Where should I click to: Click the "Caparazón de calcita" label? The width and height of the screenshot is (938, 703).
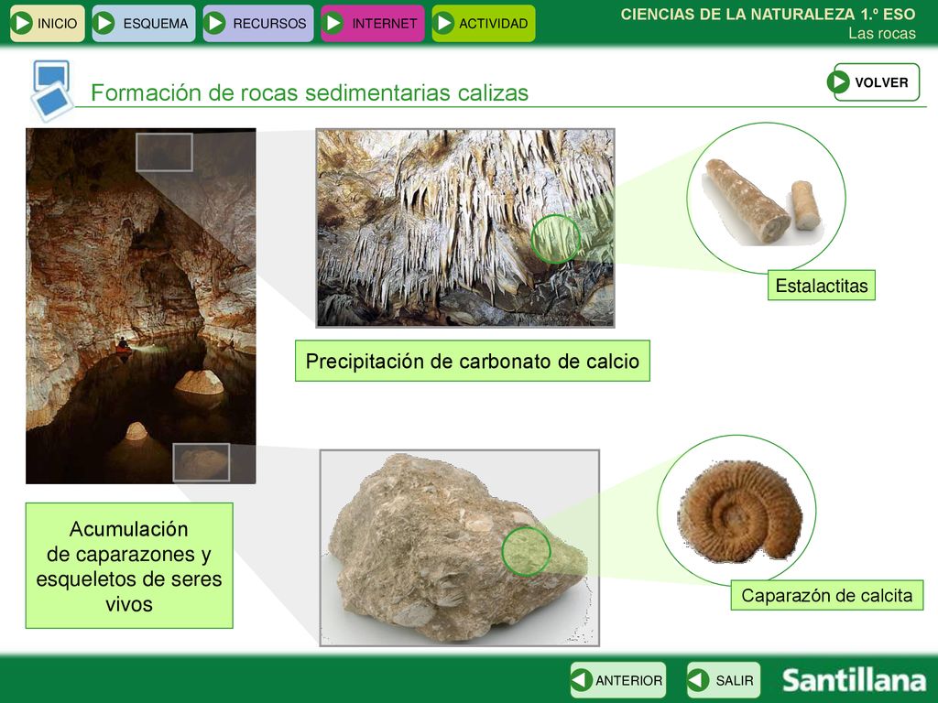point(827,595)
